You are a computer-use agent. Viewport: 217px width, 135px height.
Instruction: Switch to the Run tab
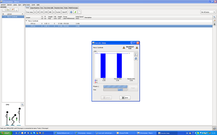coord(42,8)
